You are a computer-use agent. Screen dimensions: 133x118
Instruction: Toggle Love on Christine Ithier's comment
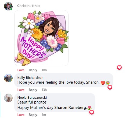pos(21,70)
